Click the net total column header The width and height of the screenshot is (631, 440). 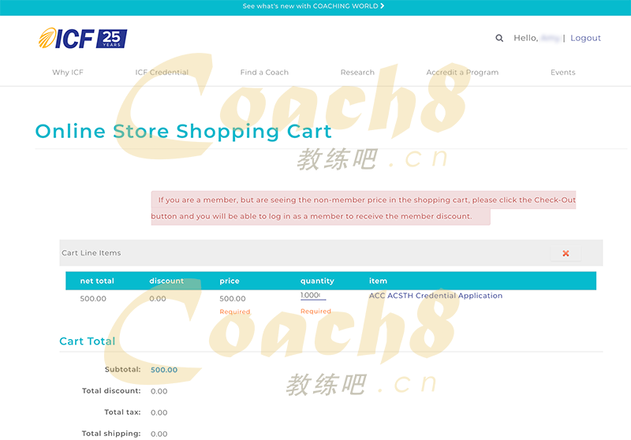(97, 281)
